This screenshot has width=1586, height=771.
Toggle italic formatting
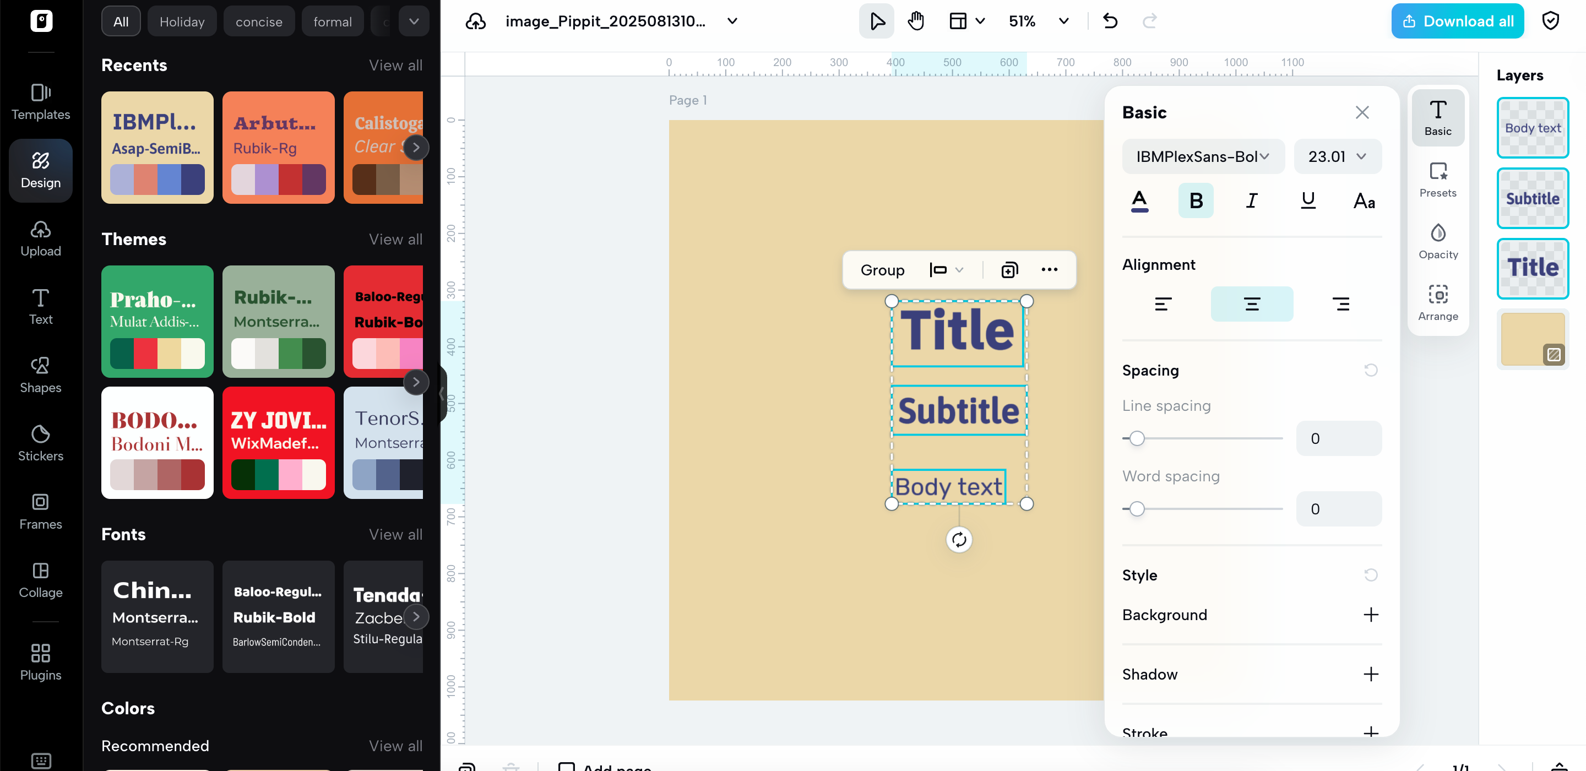[1251, 200]
